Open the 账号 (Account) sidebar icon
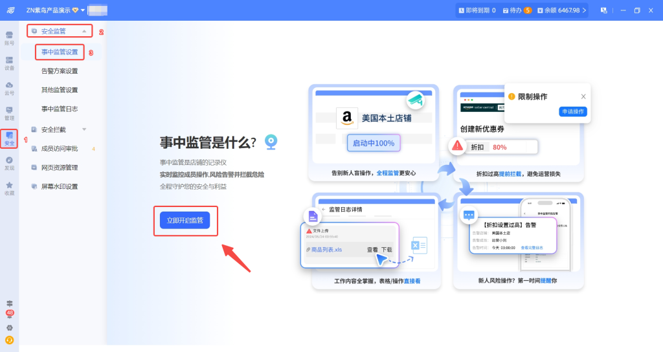Image resolution: width=663 pixels, height=352 pixels. (9, 38)
